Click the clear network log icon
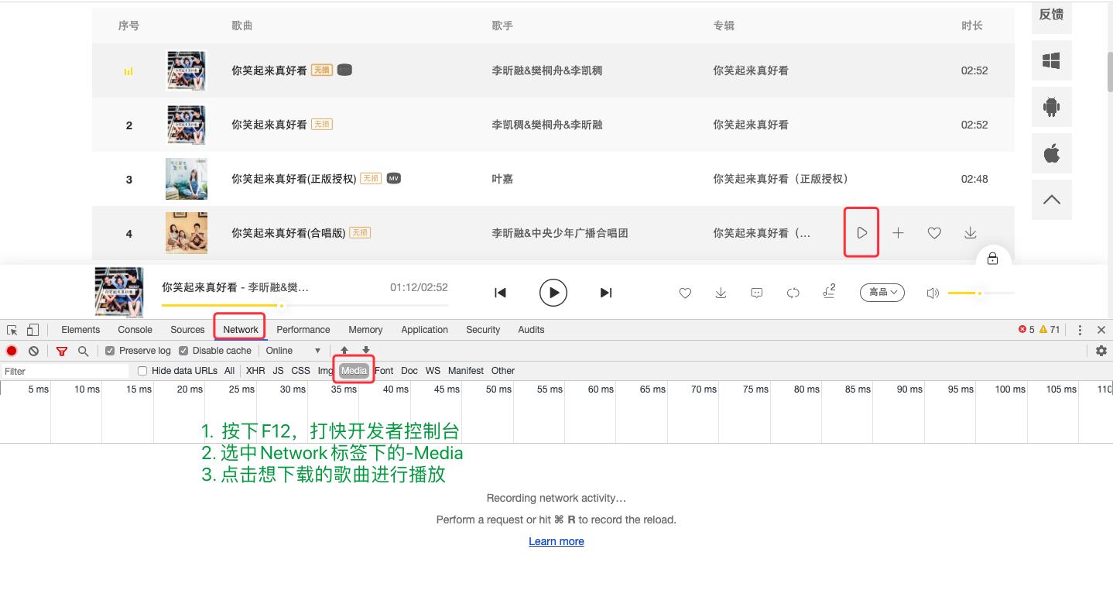Image resolution: width=1113 pixels, height=590 pixels. (33, 350)
